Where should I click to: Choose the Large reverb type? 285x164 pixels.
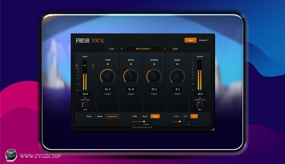(155, 116)
